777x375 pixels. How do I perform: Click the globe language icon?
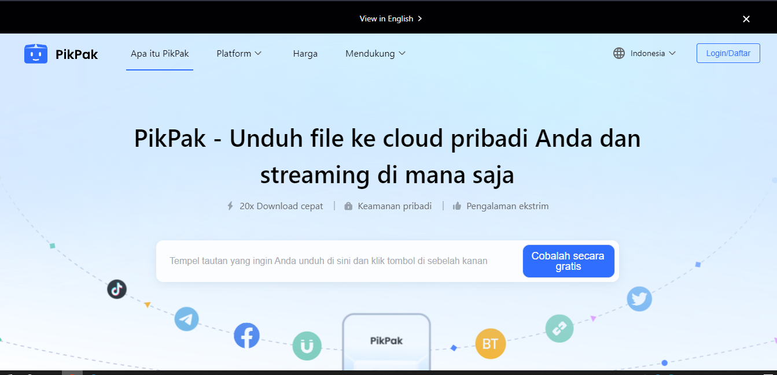click(619, 53)
